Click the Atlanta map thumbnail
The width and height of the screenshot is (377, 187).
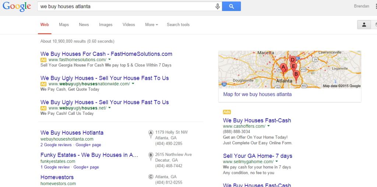coord(290,70)
